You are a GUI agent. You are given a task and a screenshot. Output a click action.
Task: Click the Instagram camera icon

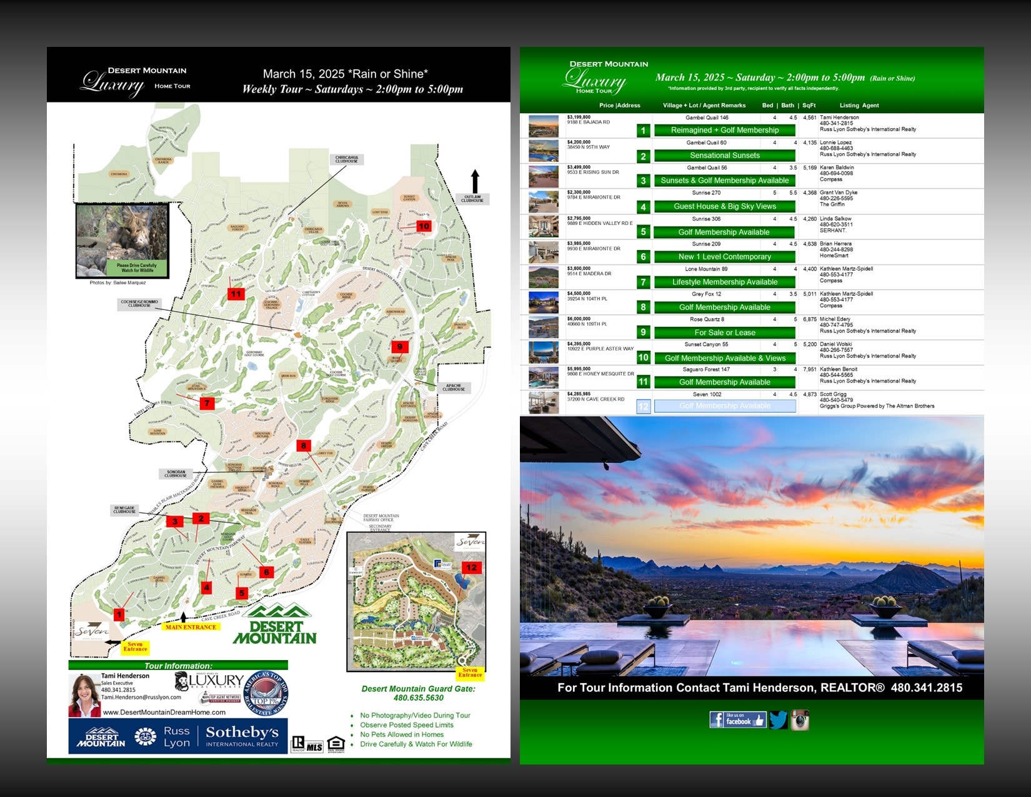[x=800, y=720]
